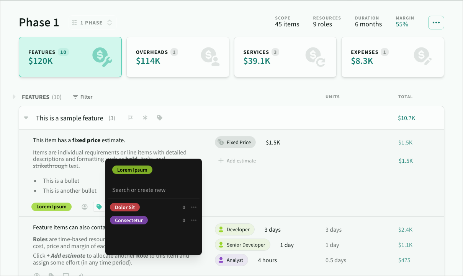This screenshot has width=463, height=276.
Task: Expand the Features section triangle
Action: [14, 97]
